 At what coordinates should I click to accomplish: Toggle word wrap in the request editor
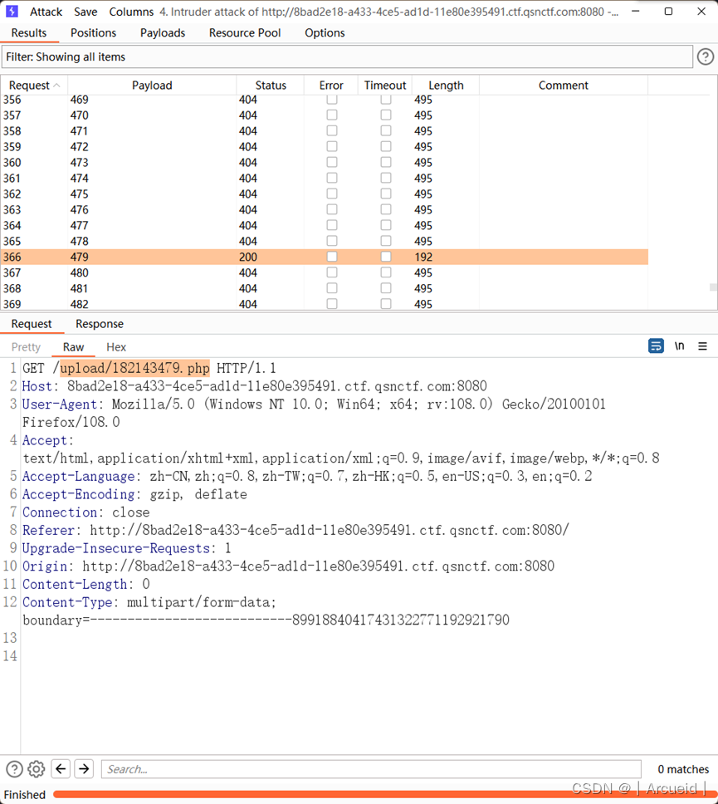tap(656, 346)
